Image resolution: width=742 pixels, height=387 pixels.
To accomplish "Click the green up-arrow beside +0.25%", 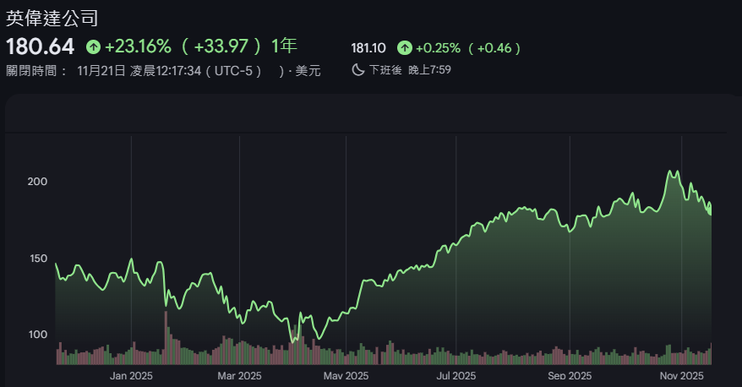I will click(405, 48).
